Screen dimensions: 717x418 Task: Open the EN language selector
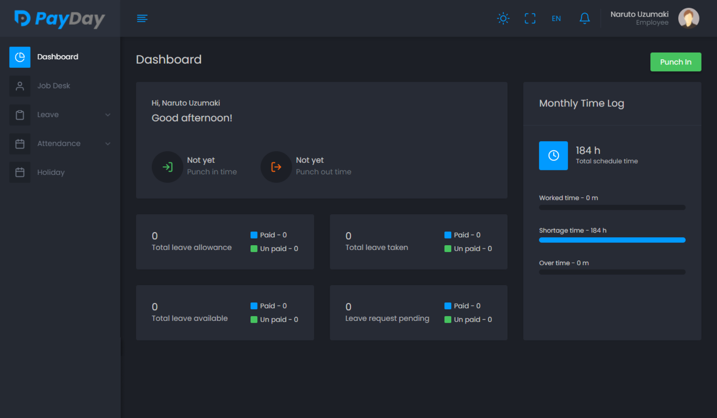[x=556, y=18]
